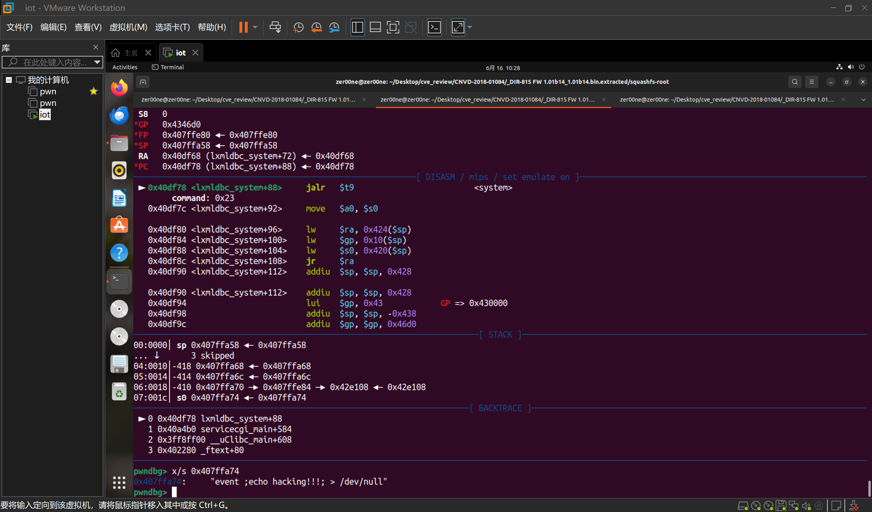Open the clock and calendar panel

tap(502, 68)
